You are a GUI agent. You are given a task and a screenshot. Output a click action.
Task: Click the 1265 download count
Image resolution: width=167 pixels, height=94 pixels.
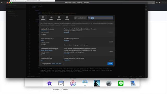44,54
